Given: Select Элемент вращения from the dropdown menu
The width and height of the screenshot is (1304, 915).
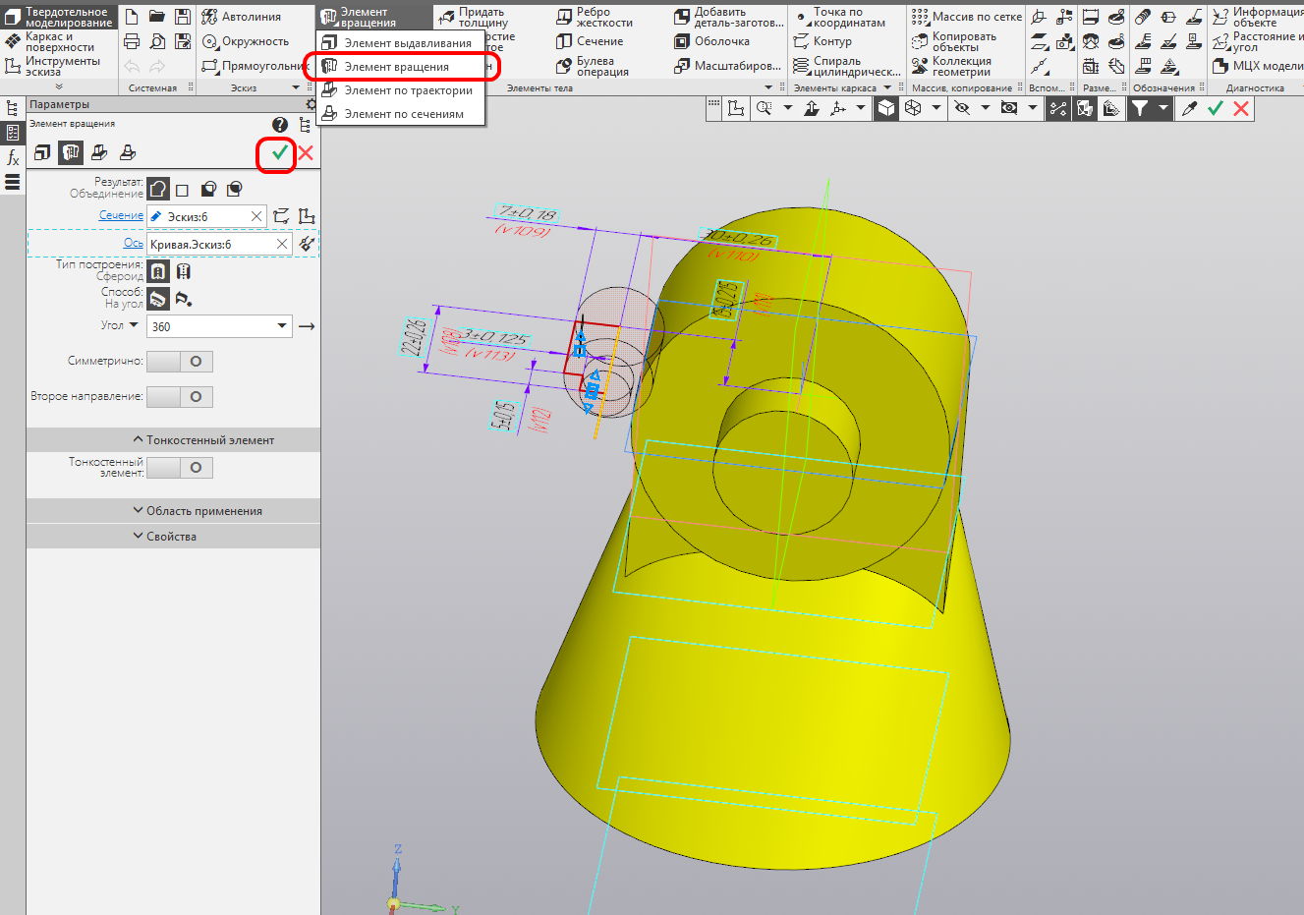Looking at the screenshot, I should point(400,67).
